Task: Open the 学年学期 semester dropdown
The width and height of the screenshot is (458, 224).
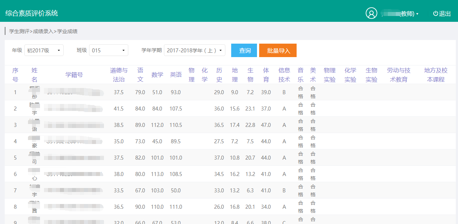Action: pos(194,50)
